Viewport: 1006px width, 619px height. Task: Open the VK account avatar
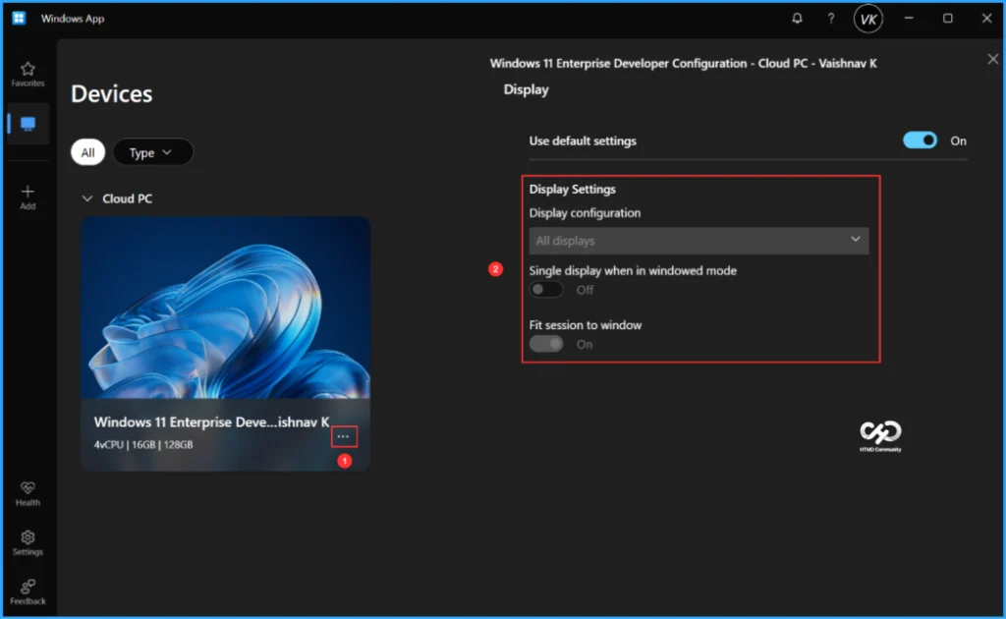pos(868,19)
